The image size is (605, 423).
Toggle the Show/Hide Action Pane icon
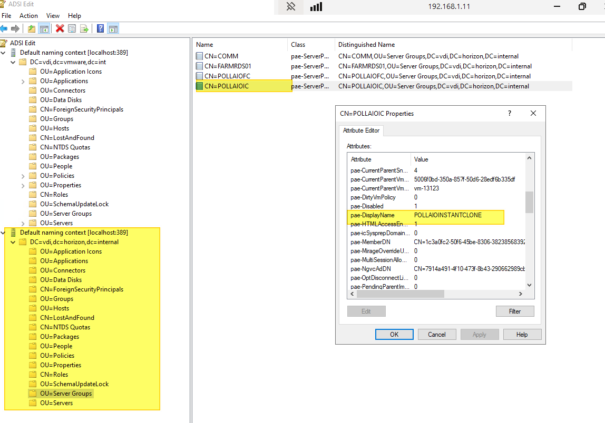[113, 28]
